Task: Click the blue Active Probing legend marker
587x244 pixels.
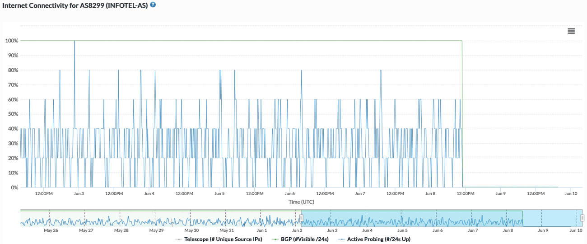Action: point(342,239)
